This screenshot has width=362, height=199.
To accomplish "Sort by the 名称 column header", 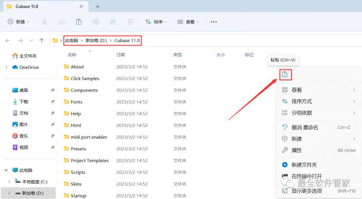I will pyautogui.click(x=72, y=55).
